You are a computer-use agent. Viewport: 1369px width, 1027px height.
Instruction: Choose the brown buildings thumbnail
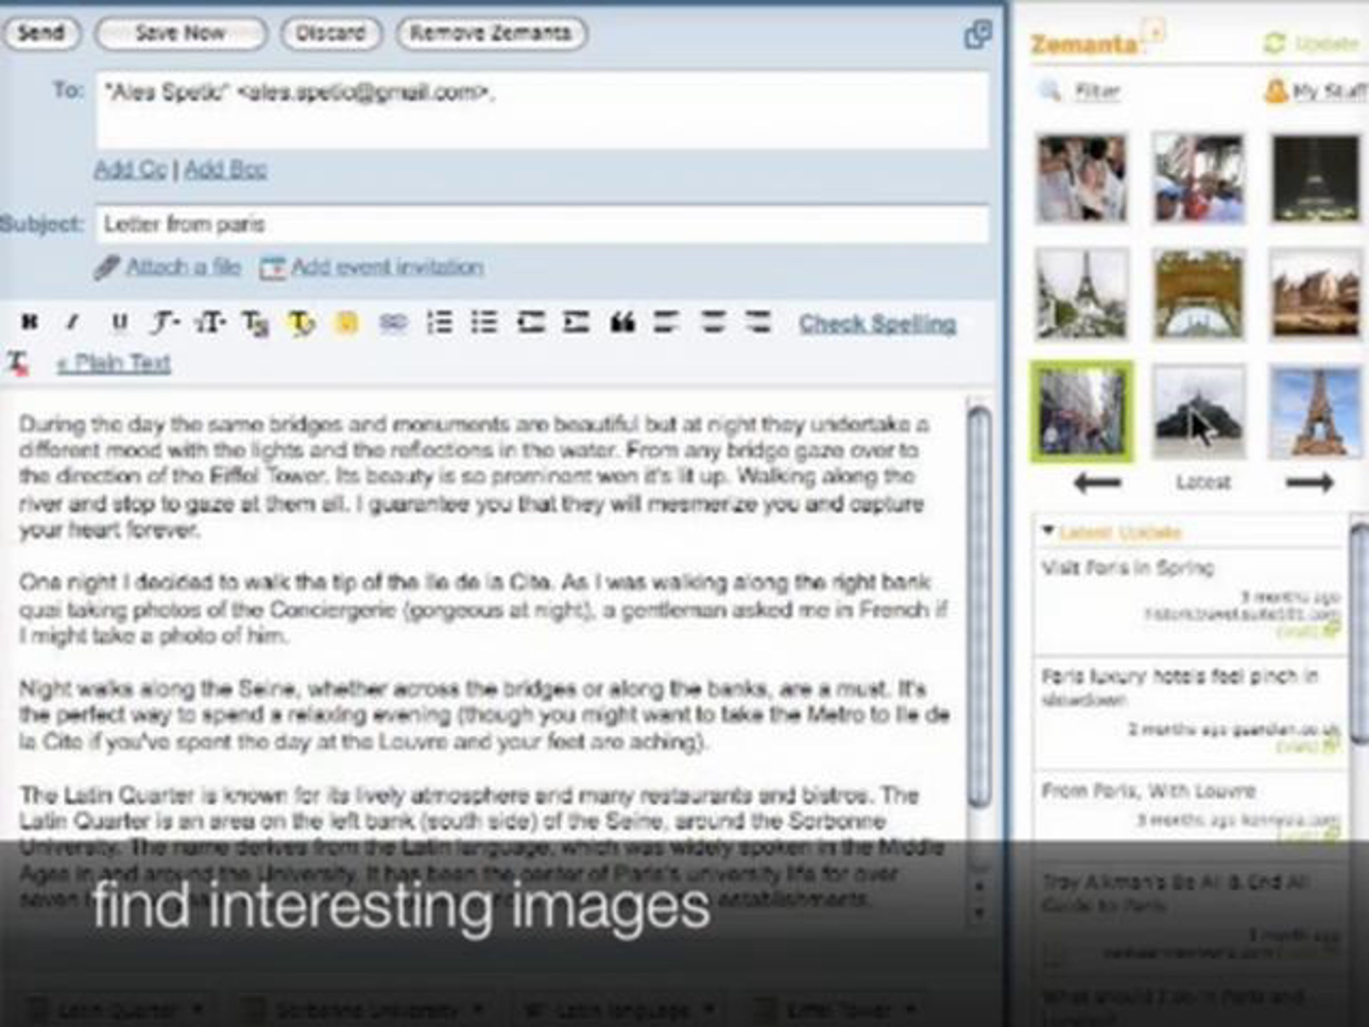click(x=1316, y=294)
